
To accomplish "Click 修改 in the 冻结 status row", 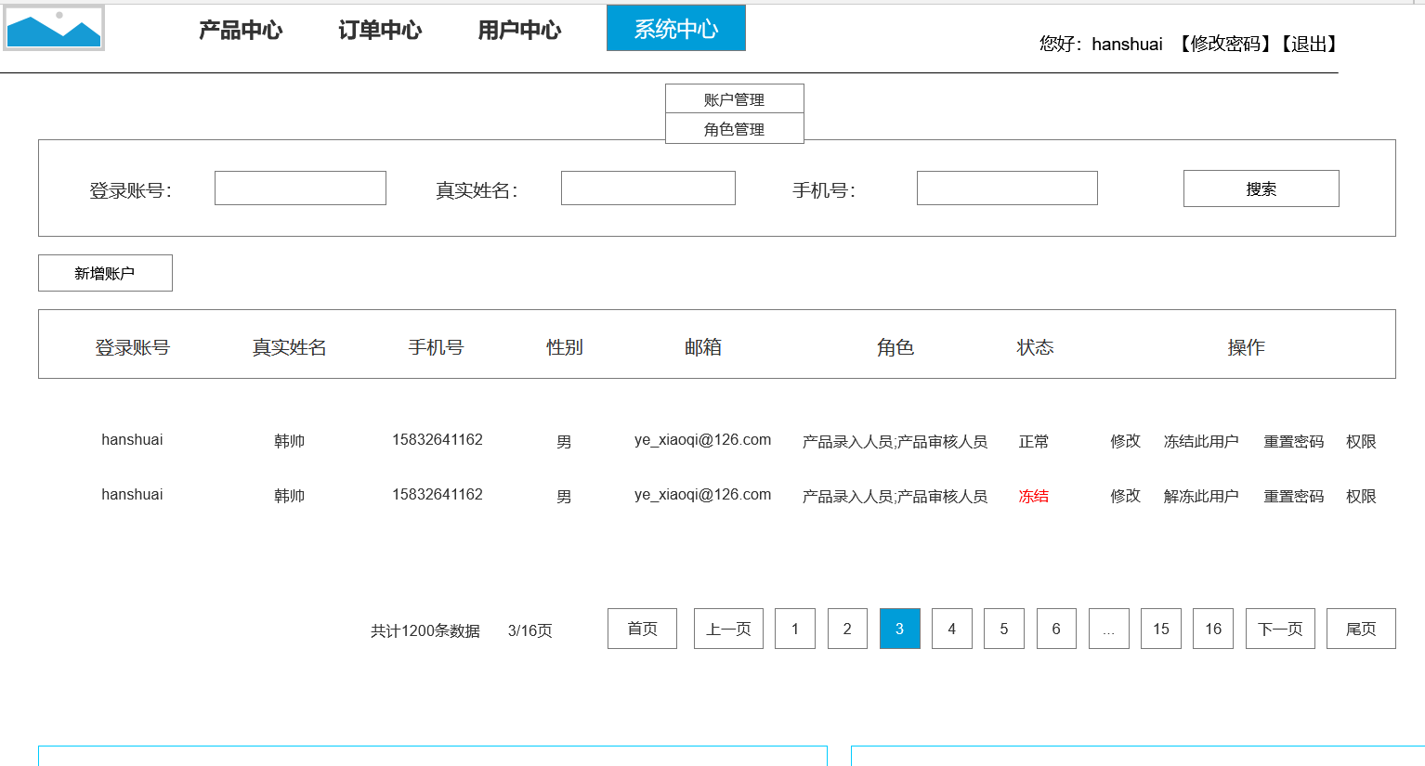I will (1125, 496).
